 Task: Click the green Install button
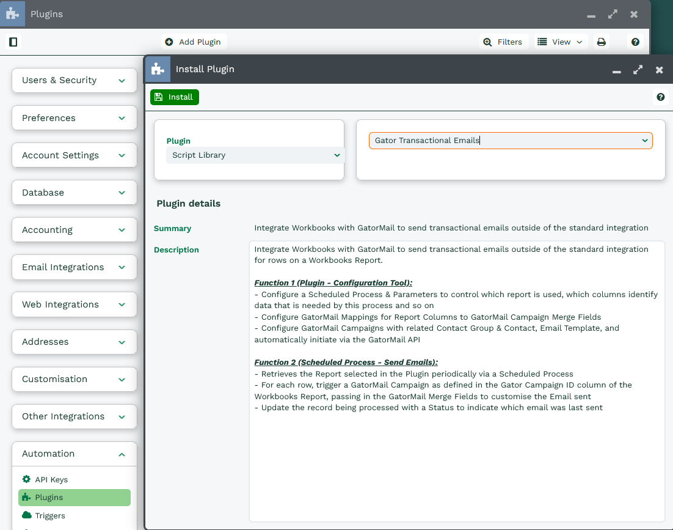(174, 97)
